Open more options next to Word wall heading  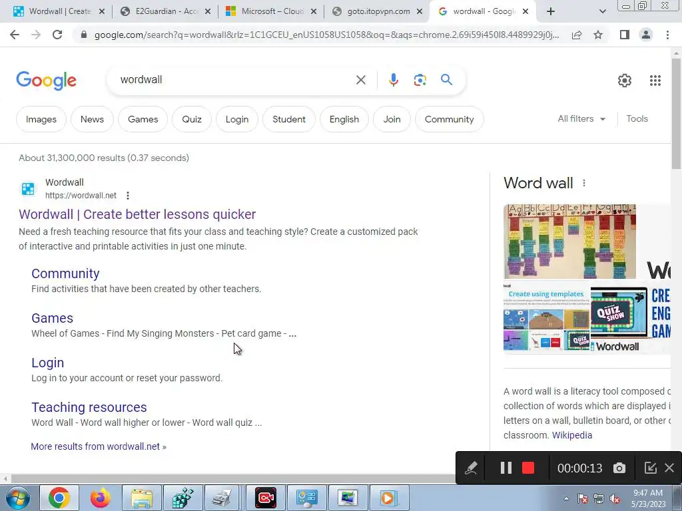click(x=583, y=184)
